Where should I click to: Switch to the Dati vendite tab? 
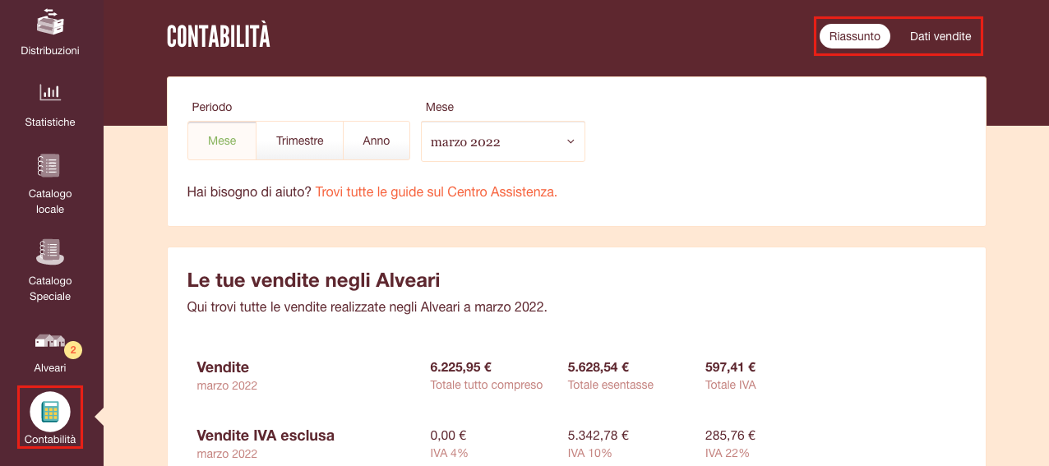coord(940,36)
